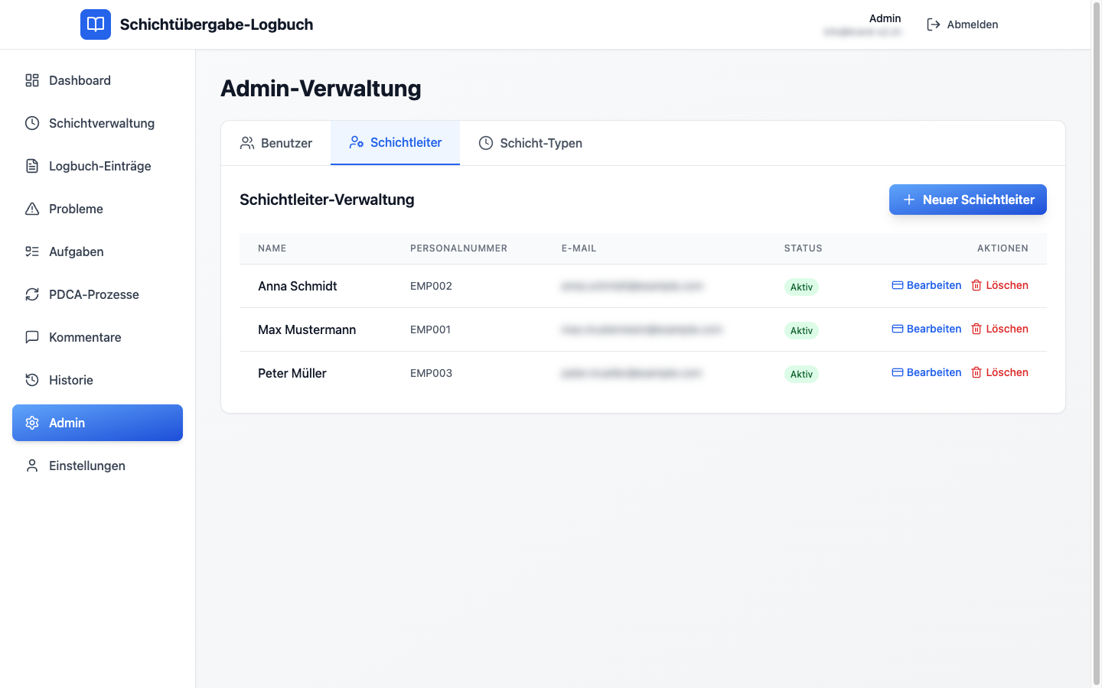This screenshot has height=688, width=1102.
Task: Click the Probleme warning triangle icon
Action: (x=32, y=209)
